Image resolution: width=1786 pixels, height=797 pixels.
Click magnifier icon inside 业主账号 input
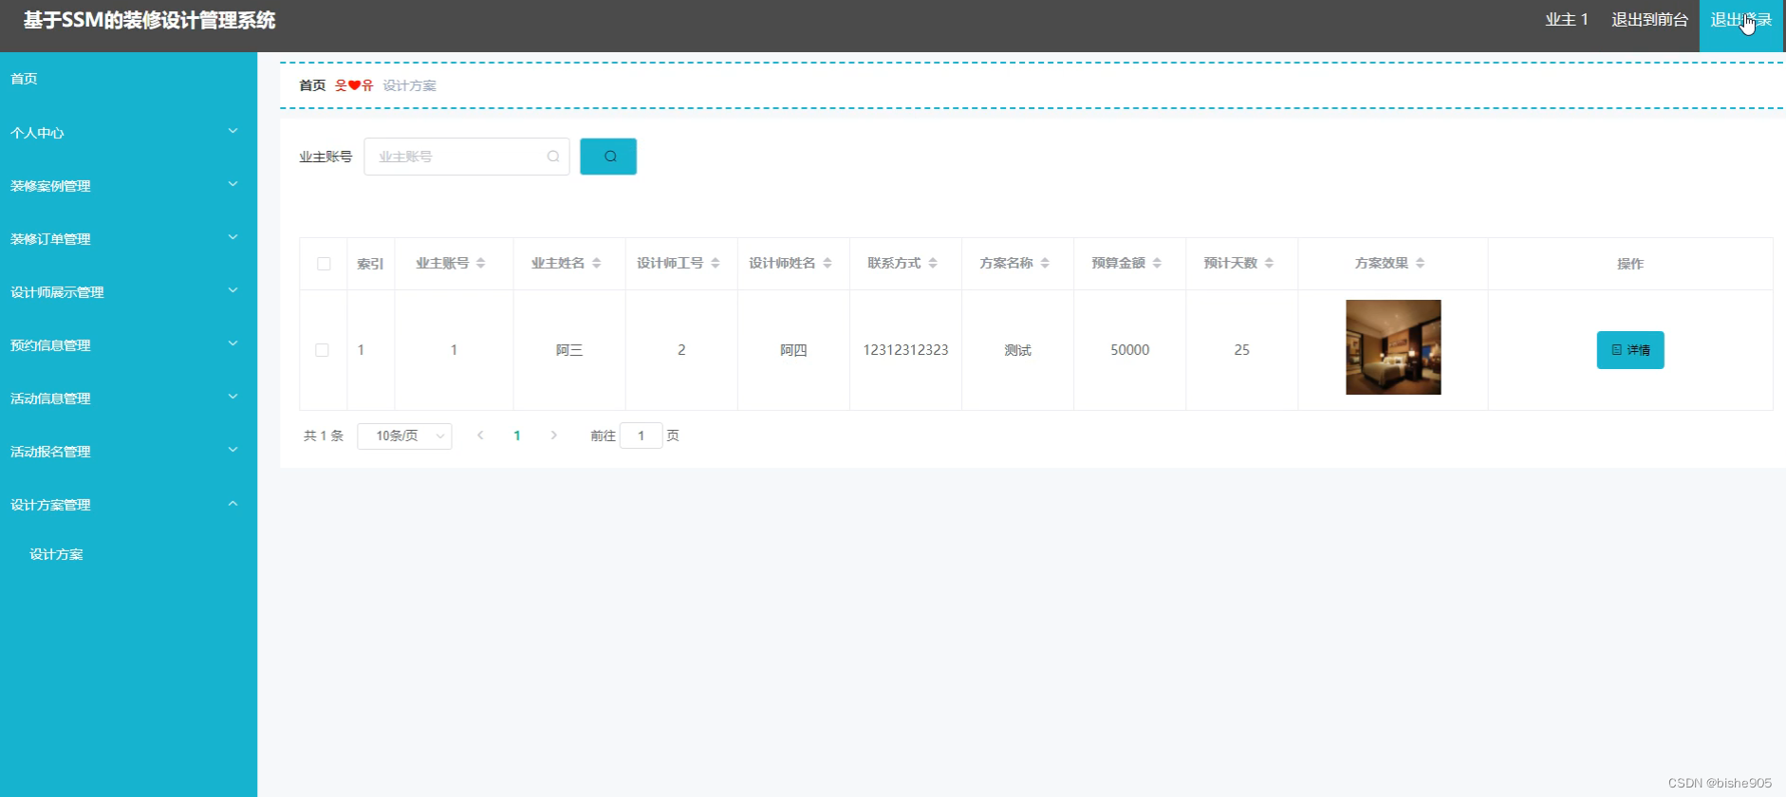(x=553, y=157)
